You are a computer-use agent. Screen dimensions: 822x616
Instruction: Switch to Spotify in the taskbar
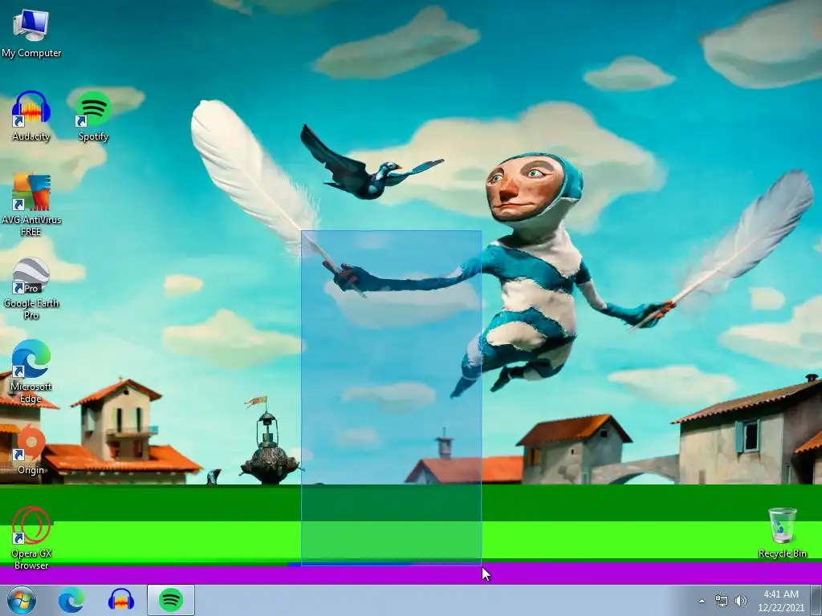click(x=170, y=600)
